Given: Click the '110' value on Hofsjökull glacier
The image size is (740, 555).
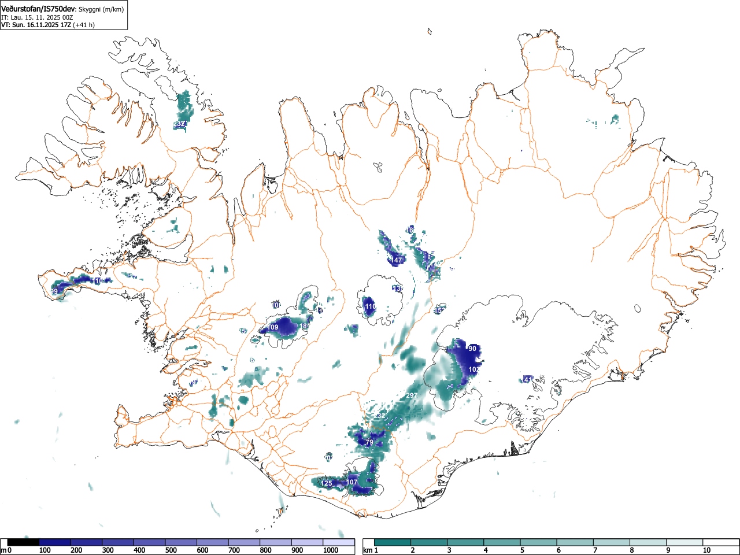Looking at the screenshot, I should pos(370,306).
